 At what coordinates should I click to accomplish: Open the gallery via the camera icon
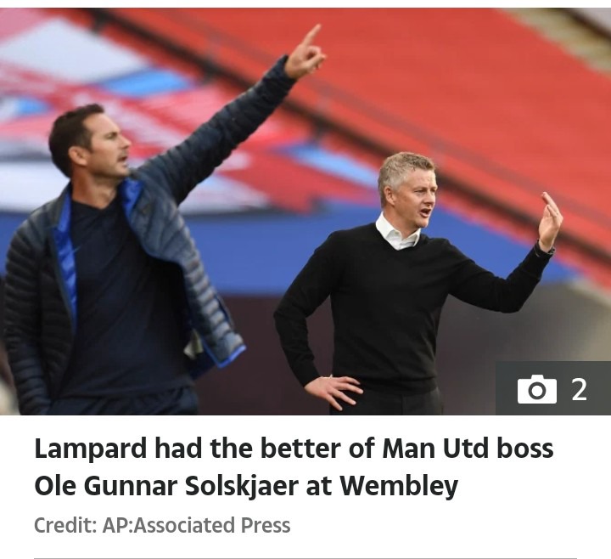[536, 389]
